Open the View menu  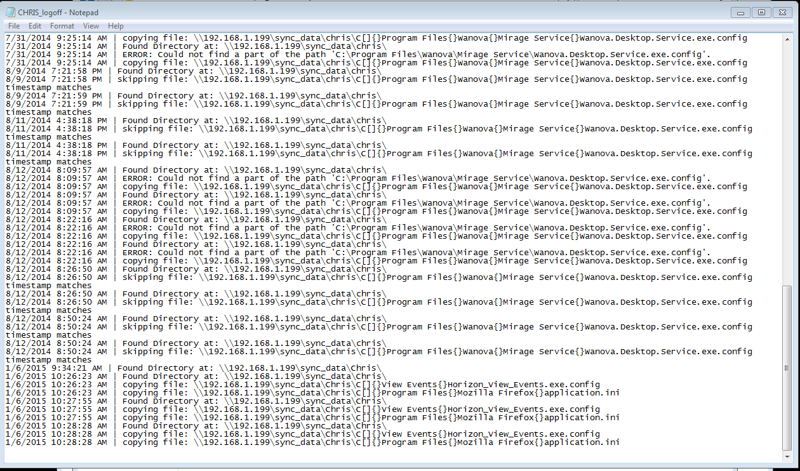91,26
